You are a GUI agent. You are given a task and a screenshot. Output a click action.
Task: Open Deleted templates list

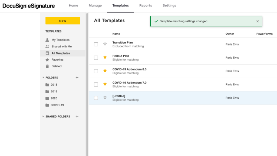[57, 66]
